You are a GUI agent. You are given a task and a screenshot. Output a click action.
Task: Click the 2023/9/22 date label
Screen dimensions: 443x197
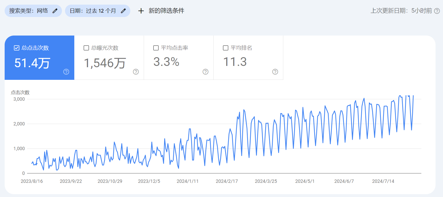[71, 181]
